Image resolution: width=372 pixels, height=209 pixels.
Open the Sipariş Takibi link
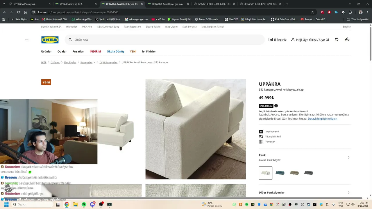(x=153, y=27)
